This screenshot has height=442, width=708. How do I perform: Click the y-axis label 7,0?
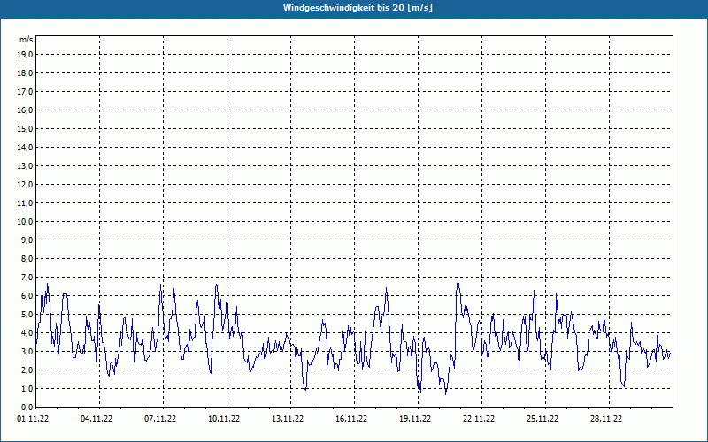27,277
